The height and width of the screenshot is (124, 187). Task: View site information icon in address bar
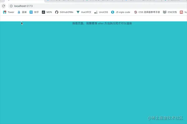(11, 6)
